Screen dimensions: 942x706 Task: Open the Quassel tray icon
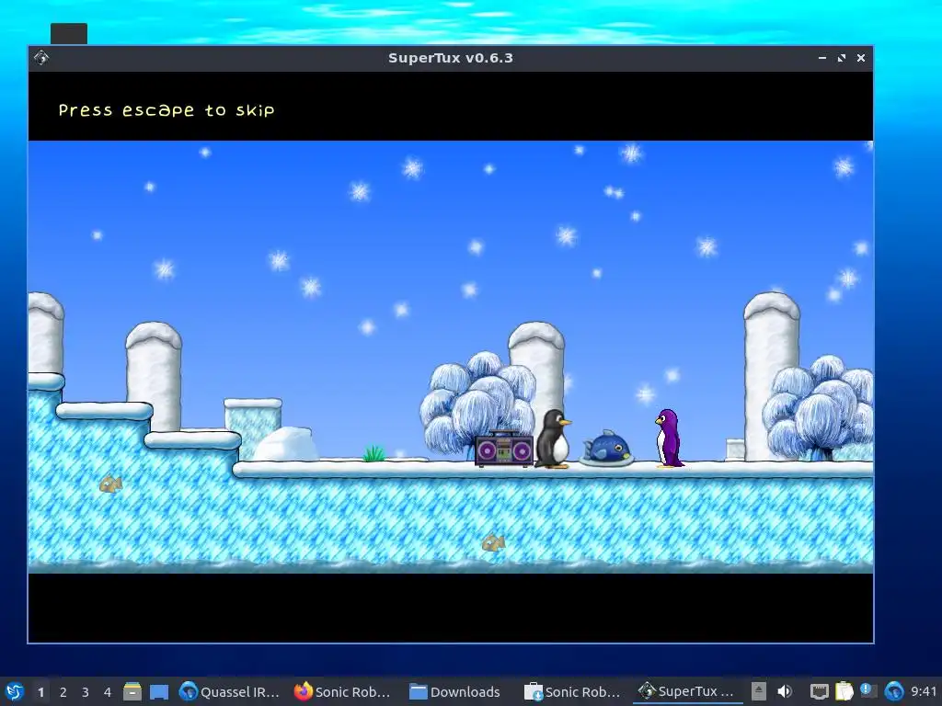coord(894,691)
